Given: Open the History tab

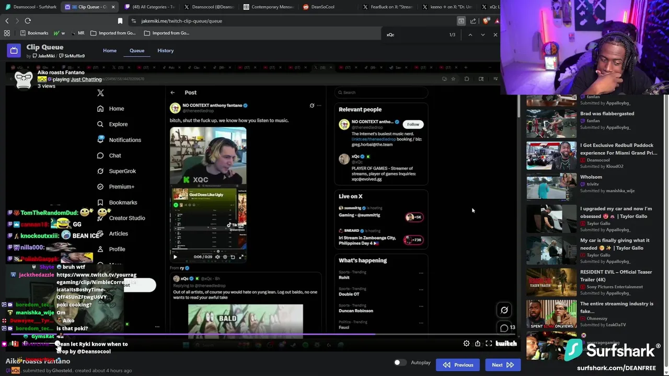Looking at the screenshot, I should pyautogui.click(x=165, y=51).
